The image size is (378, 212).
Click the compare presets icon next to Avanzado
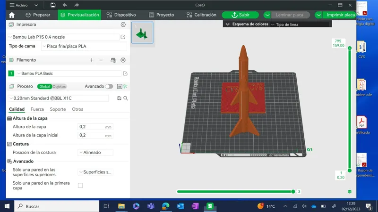click(x=125, y=86)
